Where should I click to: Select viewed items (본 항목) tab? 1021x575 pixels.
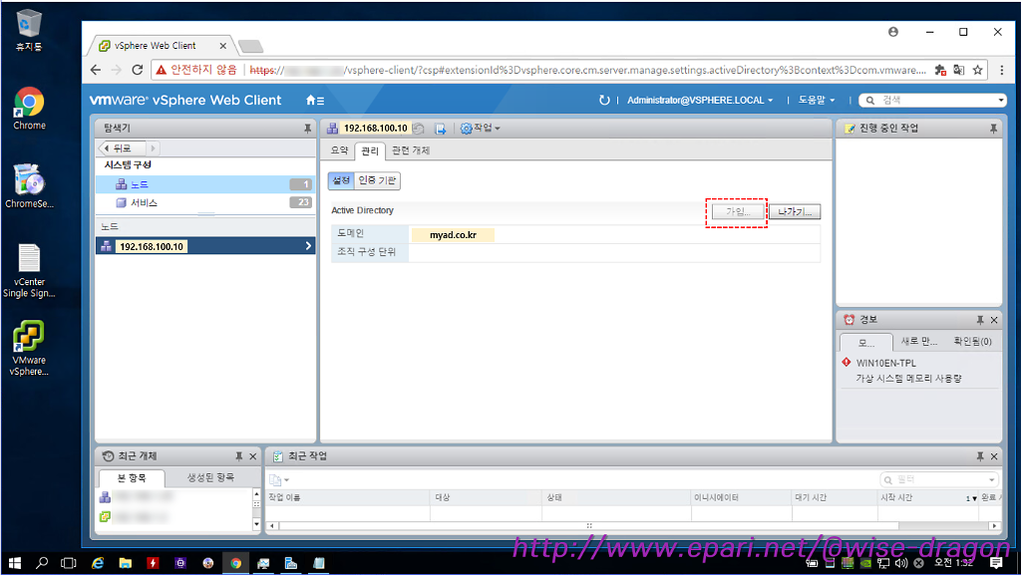132,478
